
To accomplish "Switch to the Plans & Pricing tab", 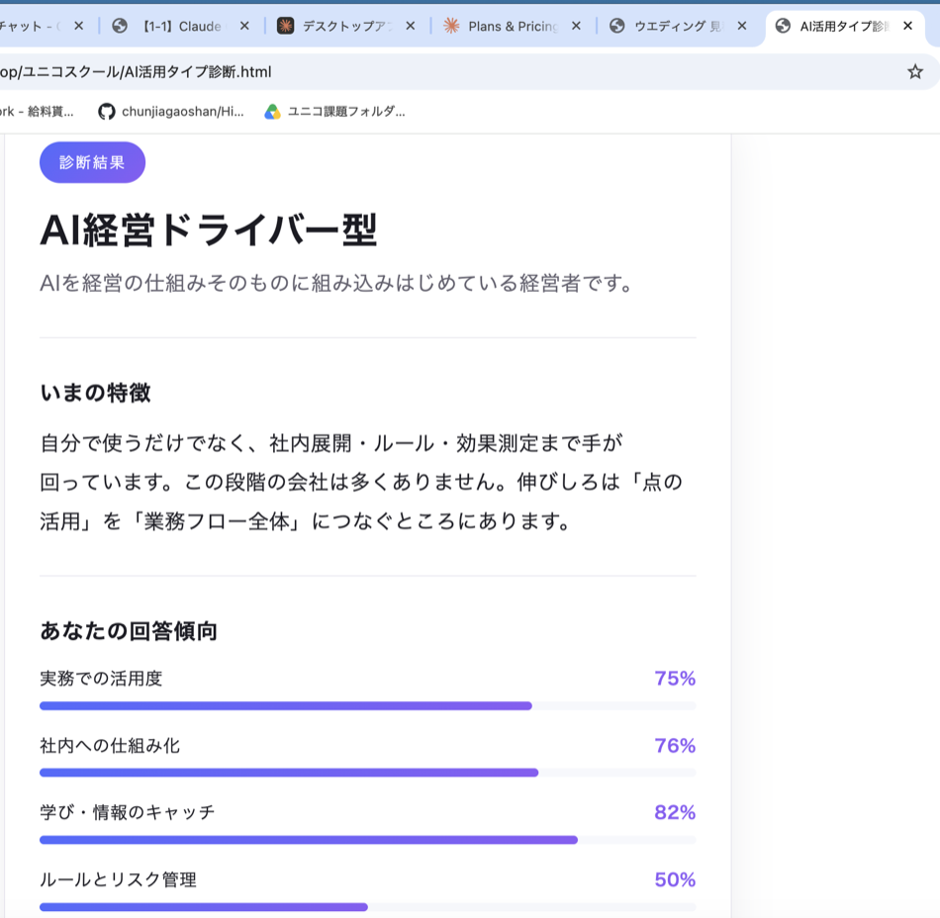I will 514,27.
